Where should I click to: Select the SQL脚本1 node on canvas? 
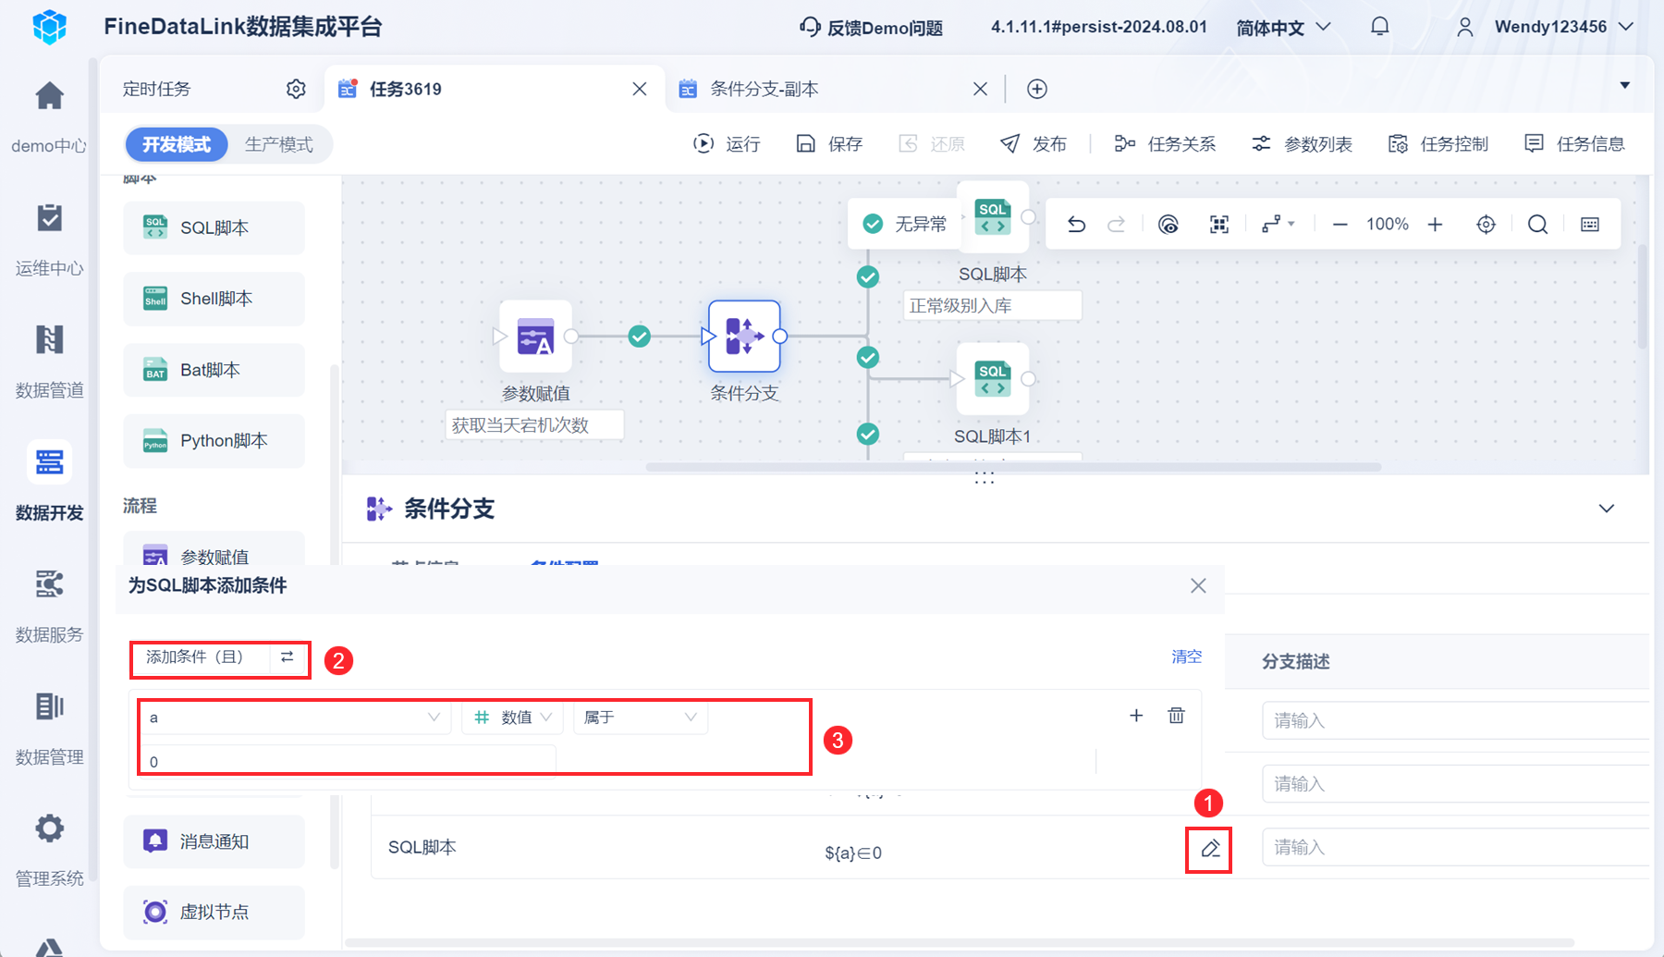[x=993, y=378]
